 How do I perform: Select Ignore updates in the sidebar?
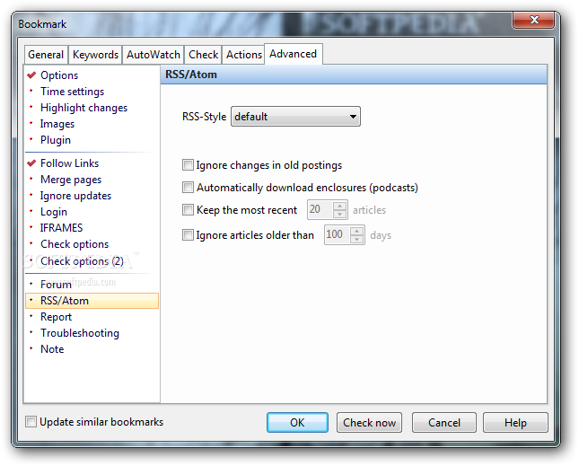[x=75, y=196]
